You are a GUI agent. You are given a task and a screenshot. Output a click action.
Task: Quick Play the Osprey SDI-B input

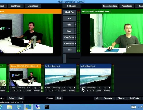(21, 88)
